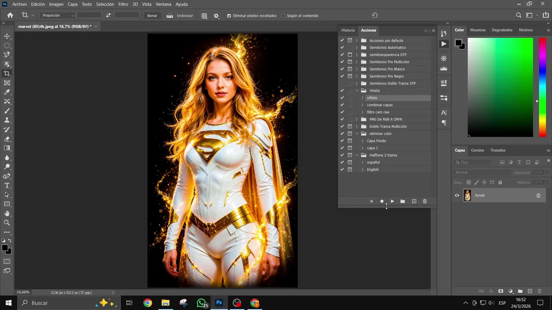Select the Elliptical Marquee tool
Viewport: 552px width, 310px height.
coord(7,46)
